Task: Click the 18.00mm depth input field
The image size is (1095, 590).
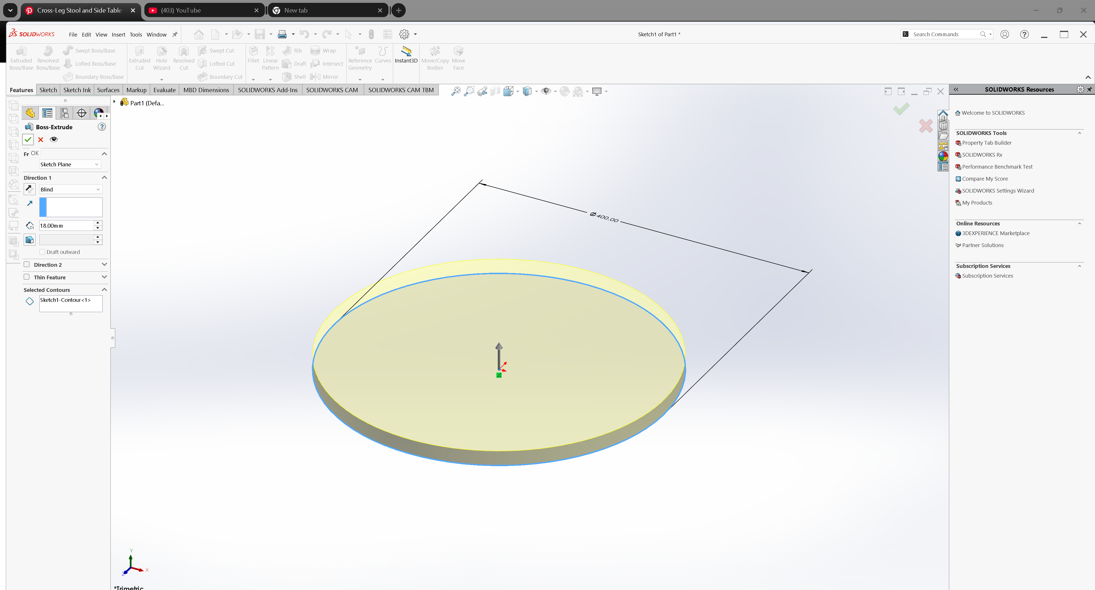Action: [x=66, y=226]
